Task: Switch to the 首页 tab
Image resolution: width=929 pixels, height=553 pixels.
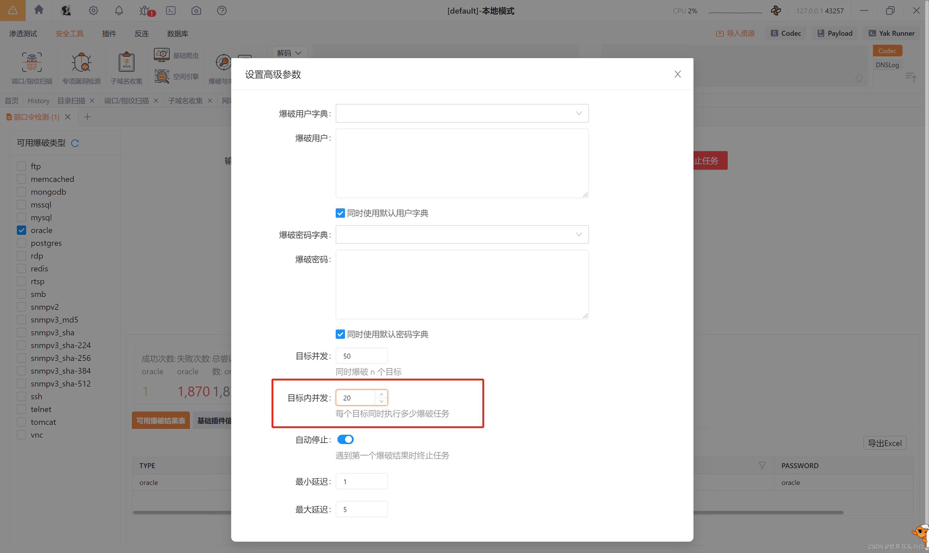Action: [x=12, y=101]
